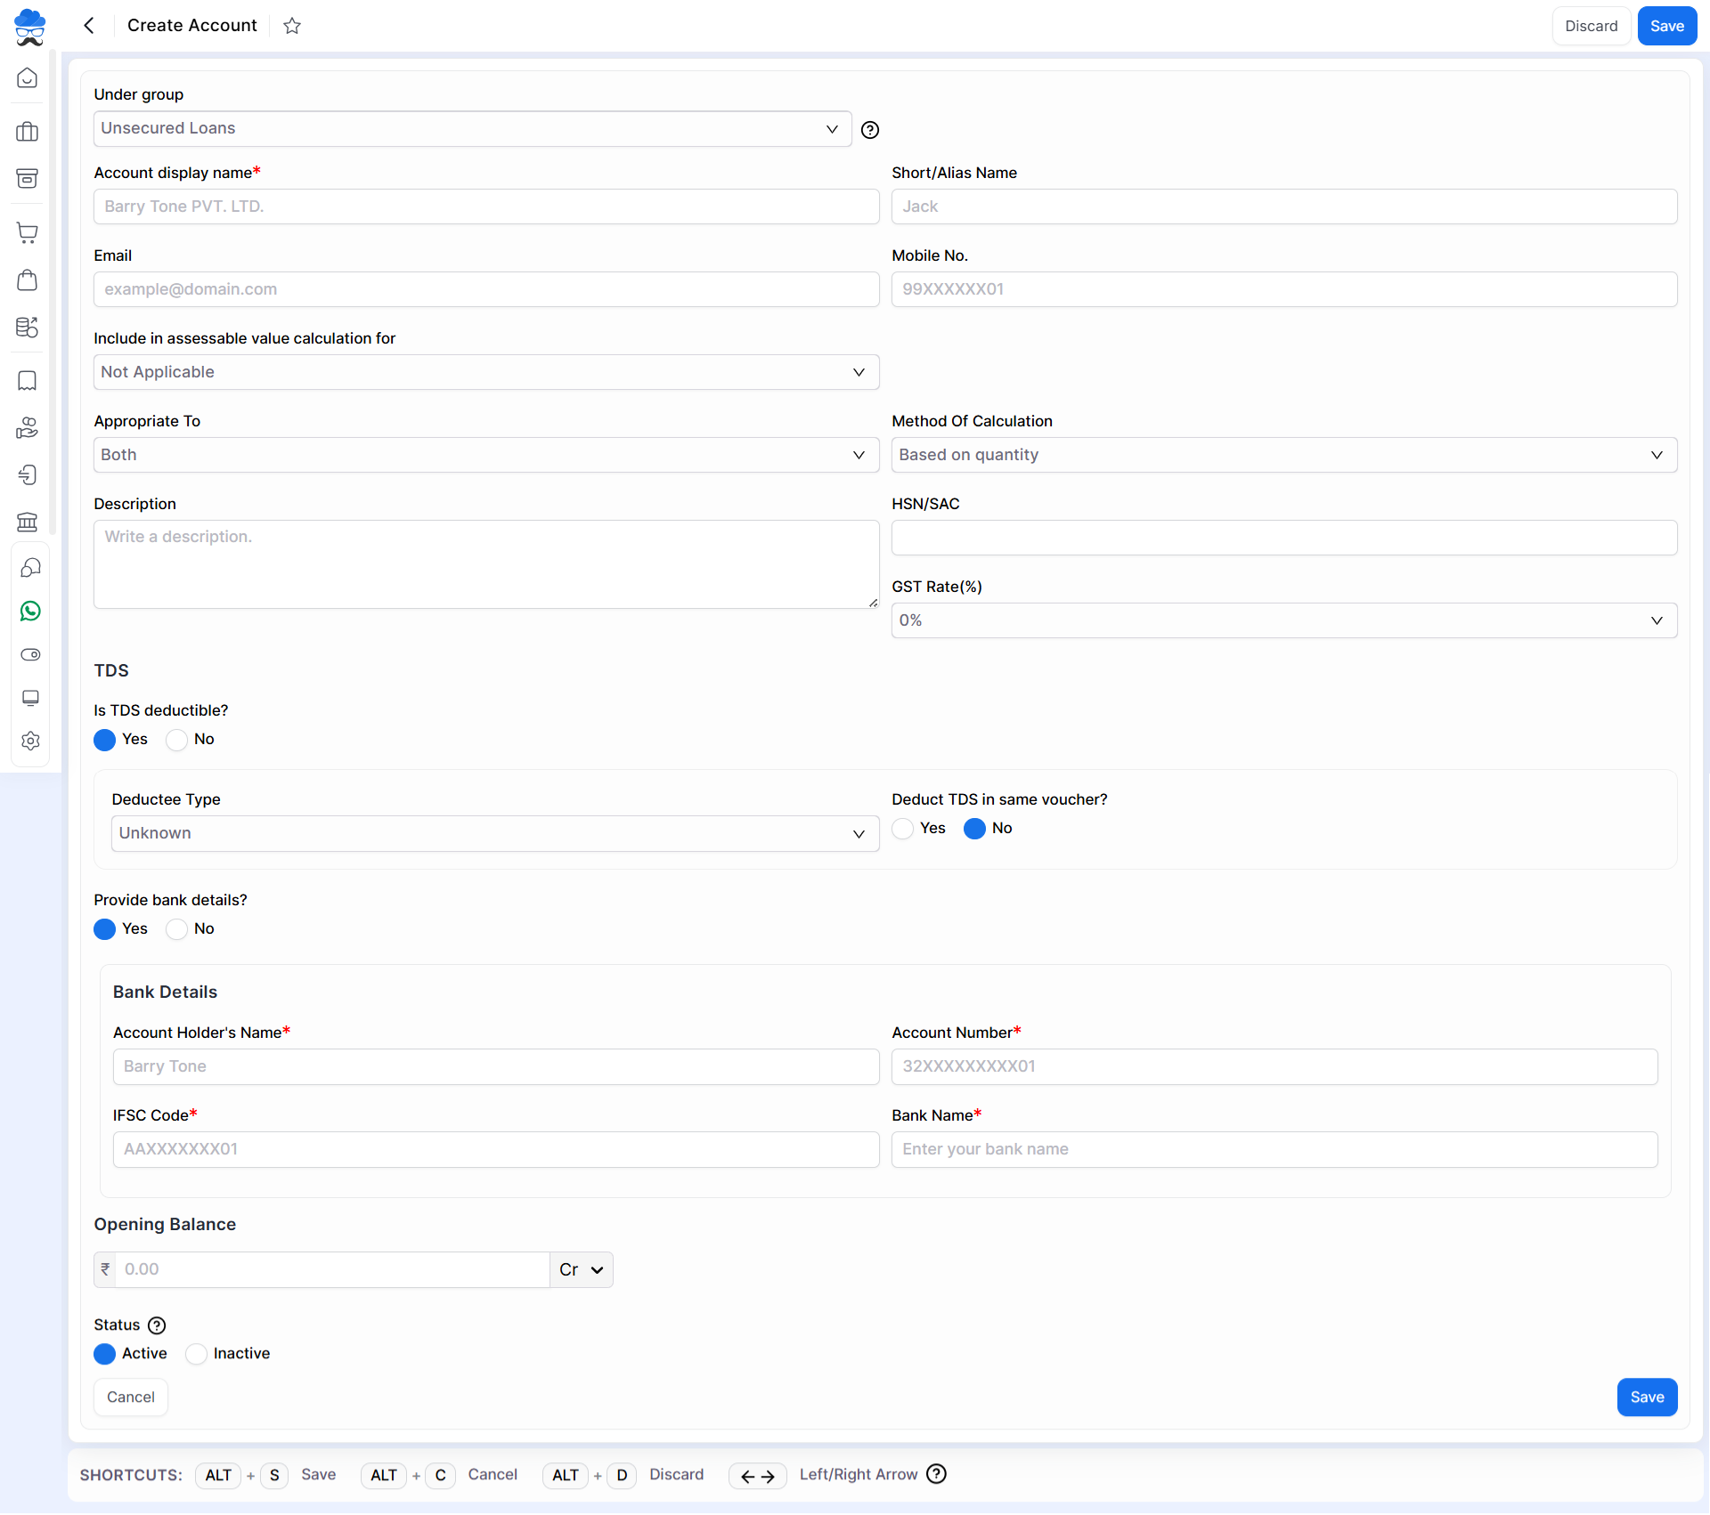Open the database coins icon in sidebar
Screen dimensions: 1710x1515
pos(28,327)
